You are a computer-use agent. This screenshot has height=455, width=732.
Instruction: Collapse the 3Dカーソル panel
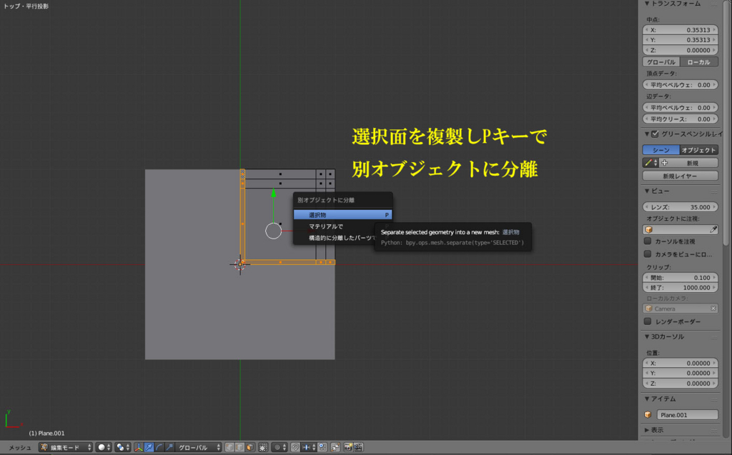tap(647, 336)
